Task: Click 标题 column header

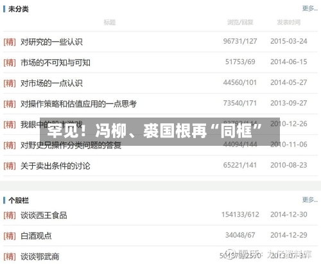Action: tap(110, 22)
